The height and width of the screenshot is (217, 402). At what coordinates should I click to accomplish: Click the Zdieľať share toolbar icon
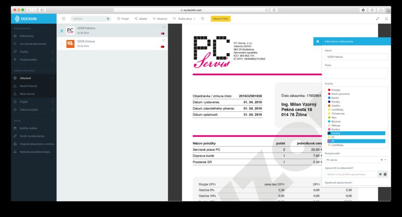[136, 19]
